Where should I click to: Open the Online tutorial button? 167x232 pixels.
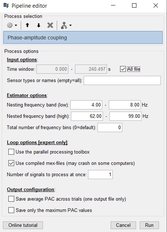pos(23,225)
